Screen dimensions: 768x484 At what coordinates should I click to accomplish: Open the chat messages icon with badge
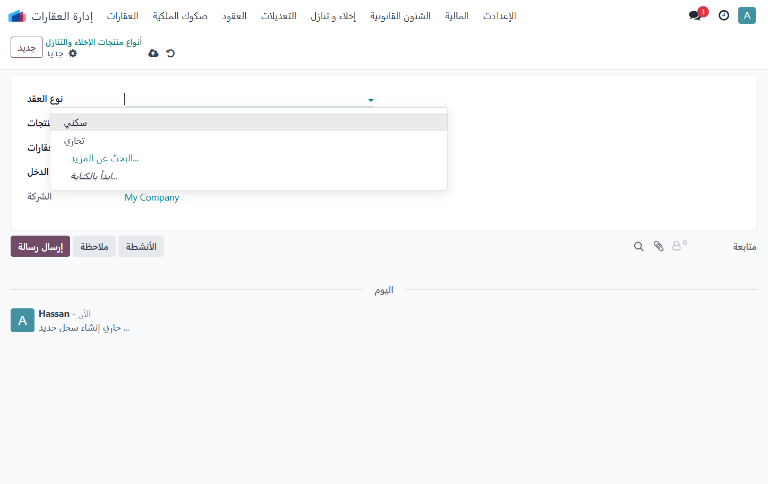click(x=696, y=15)
